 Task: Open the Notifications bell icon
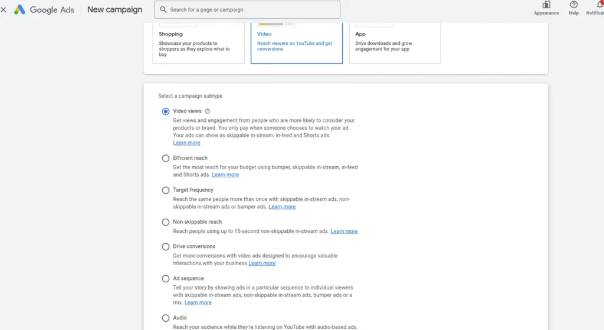click(599, 5)
